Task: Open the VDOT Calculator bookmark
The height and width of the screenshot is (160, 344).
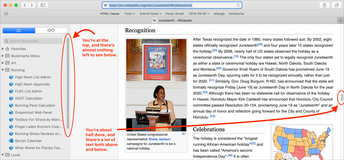Action: coord(29,98)
